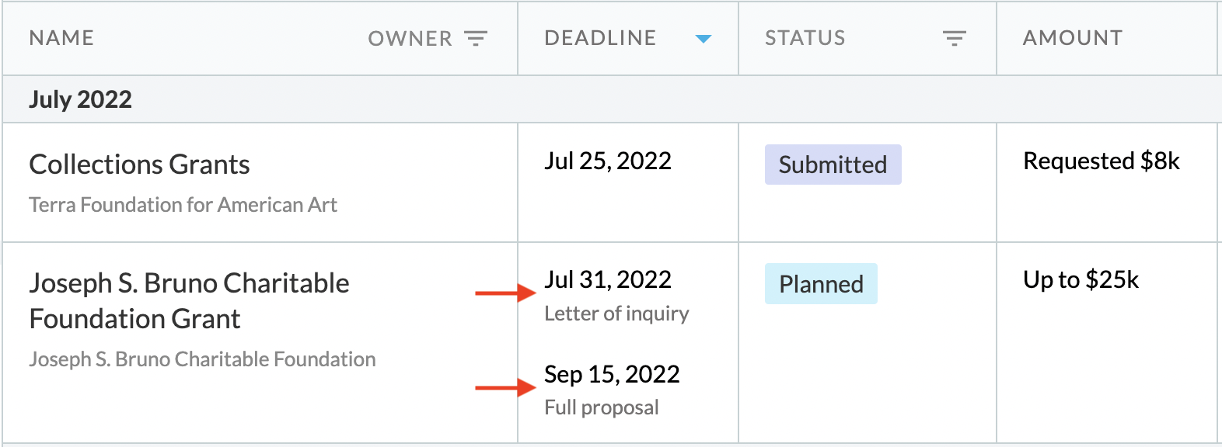Click the Submitted status badge
1222x447 pixels.
coord(833,165)
